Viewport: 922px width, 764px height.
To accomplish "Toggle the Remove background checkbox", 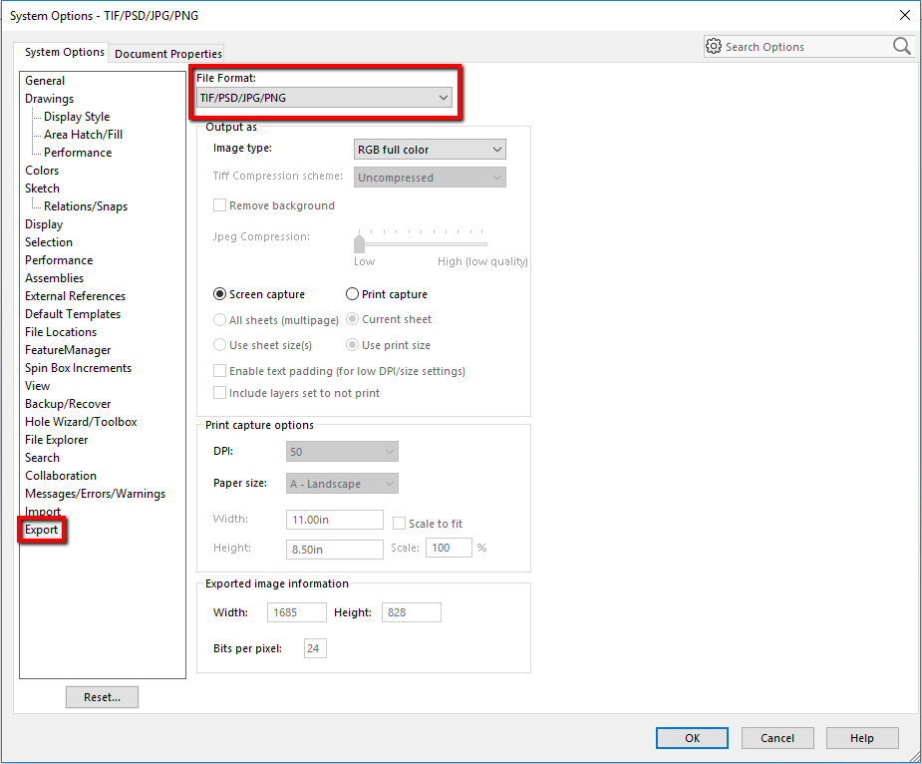I will pos(220,205).
